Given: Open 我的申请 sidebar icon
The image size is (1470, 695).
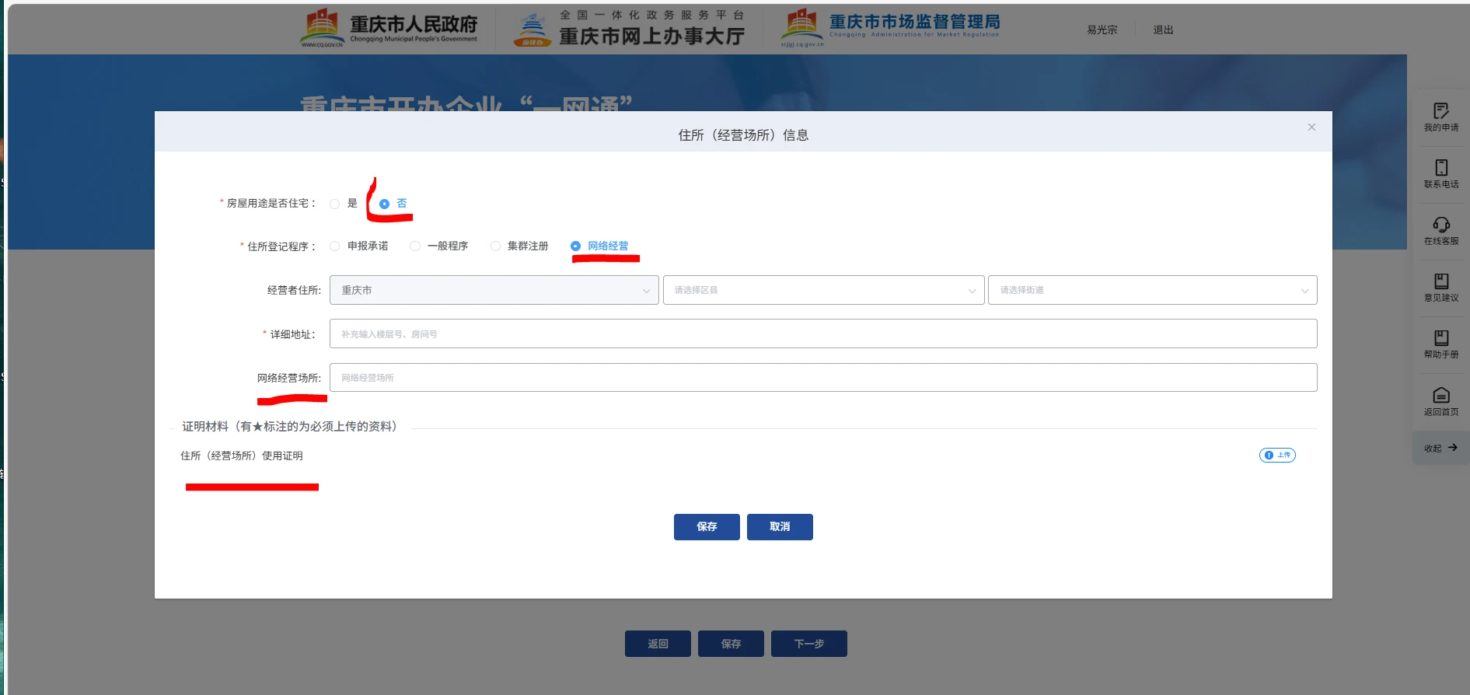Looking at the screenshot, I should pos(1440,111).
